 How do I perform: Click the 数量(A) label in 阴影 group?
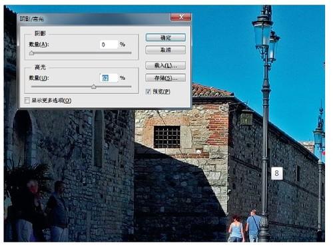tap(39, 45)
